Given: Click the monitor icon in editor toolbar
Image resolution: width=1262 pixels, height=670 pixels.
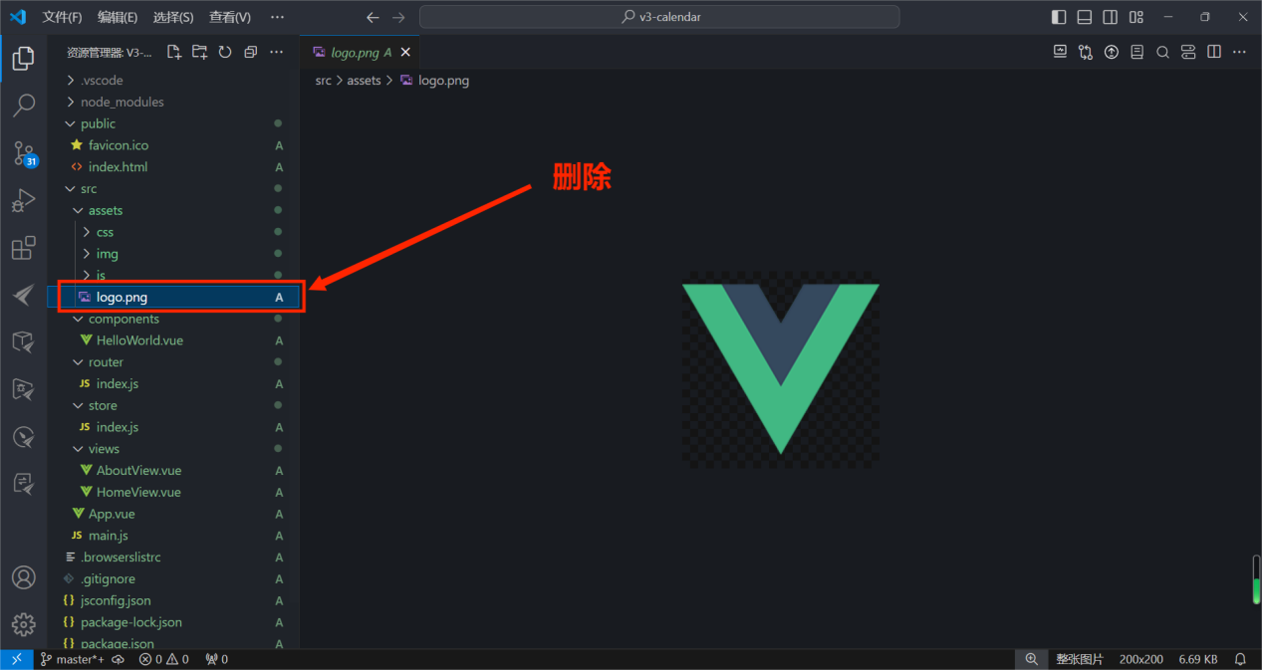Looking at the screenshot, I should click(1061, 52).
